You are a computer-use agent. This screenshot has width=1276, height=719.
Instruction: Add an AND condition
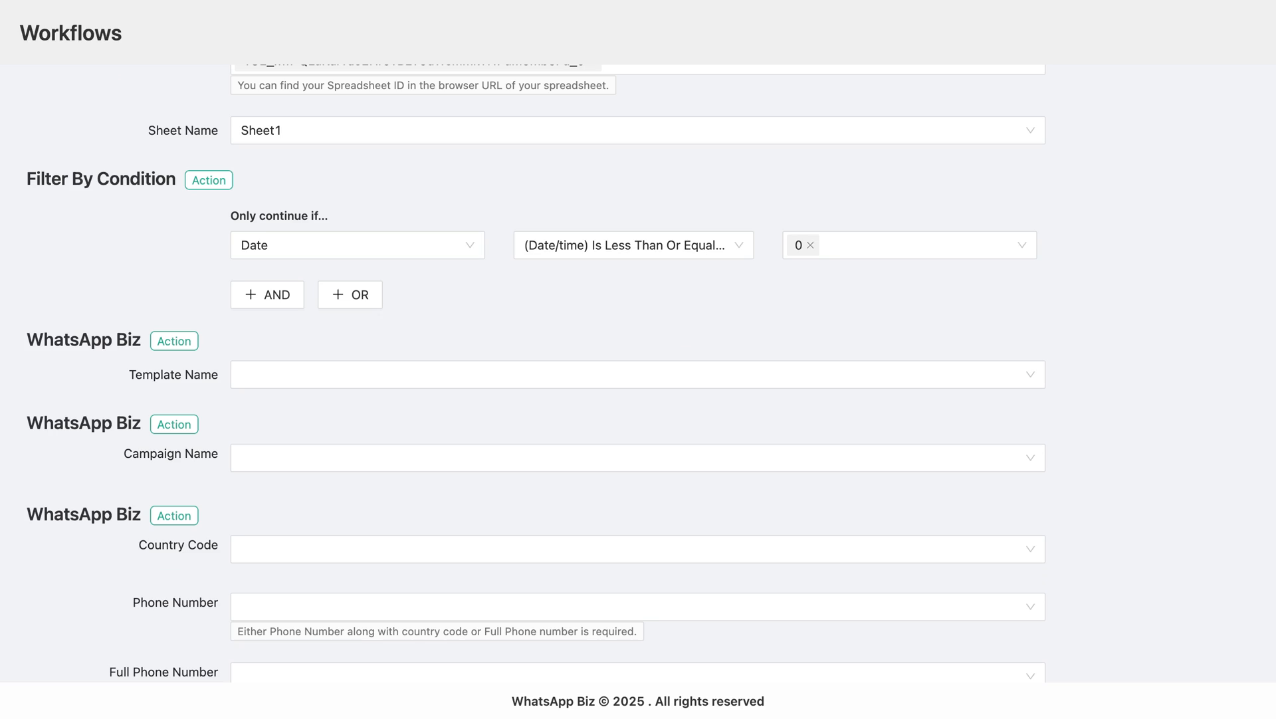266,294
